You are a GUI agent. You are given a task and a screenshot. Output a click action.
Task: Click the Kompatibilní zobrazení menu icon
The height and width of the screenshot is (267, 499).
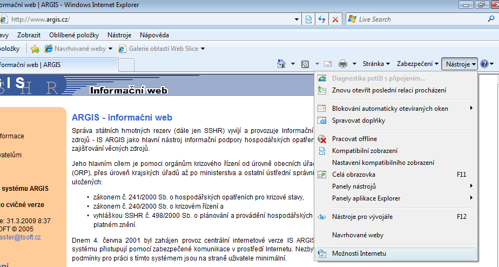pyautogui.click(x=322, y=151)
